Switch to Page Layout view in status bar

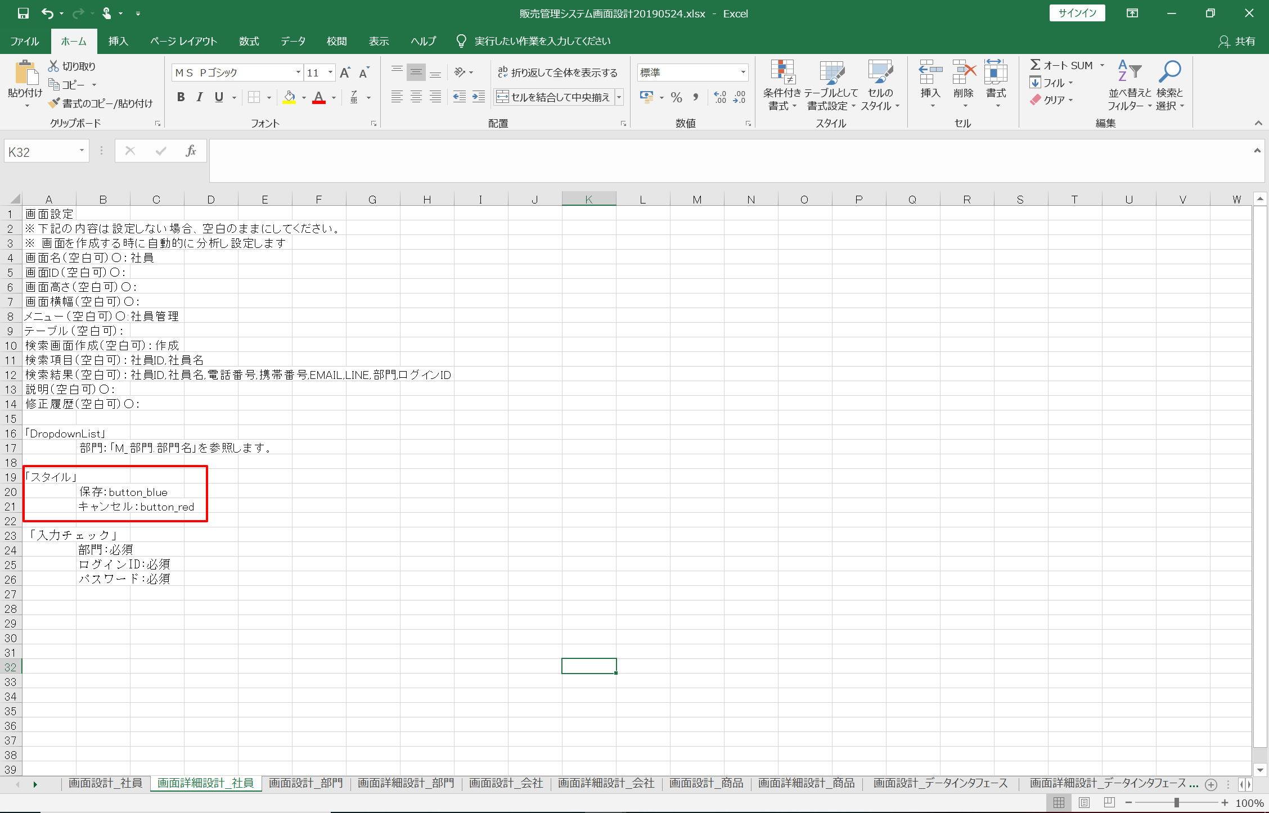pyautogui.click(x=1084, y=802)
